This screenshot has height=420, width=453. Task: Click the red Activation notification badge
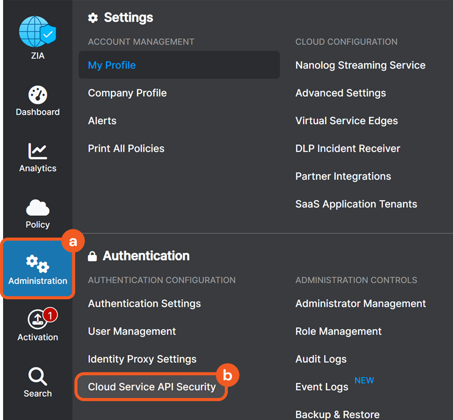click(x=50, y=315)
